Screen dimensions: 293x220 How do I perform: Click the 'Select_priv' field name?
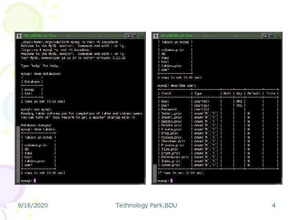pyautogui.click(x=171, y=113)
